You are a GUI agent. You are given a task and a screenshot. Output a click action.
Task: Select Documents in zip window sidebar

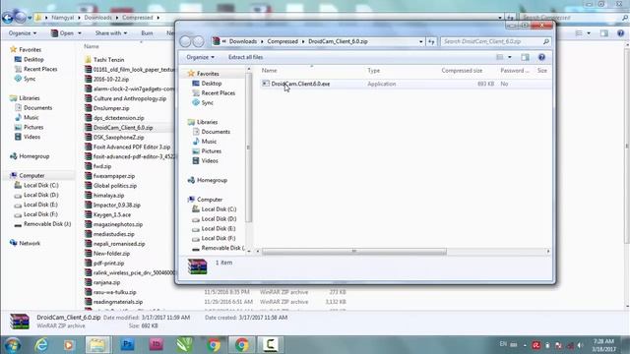216,132
